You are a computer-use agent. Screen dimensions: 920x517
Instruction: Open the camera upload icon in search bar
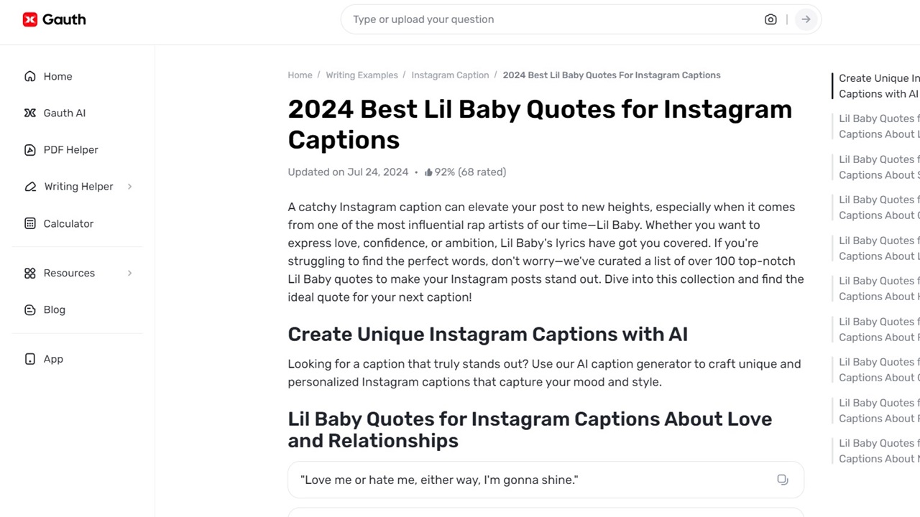[770, 19]
